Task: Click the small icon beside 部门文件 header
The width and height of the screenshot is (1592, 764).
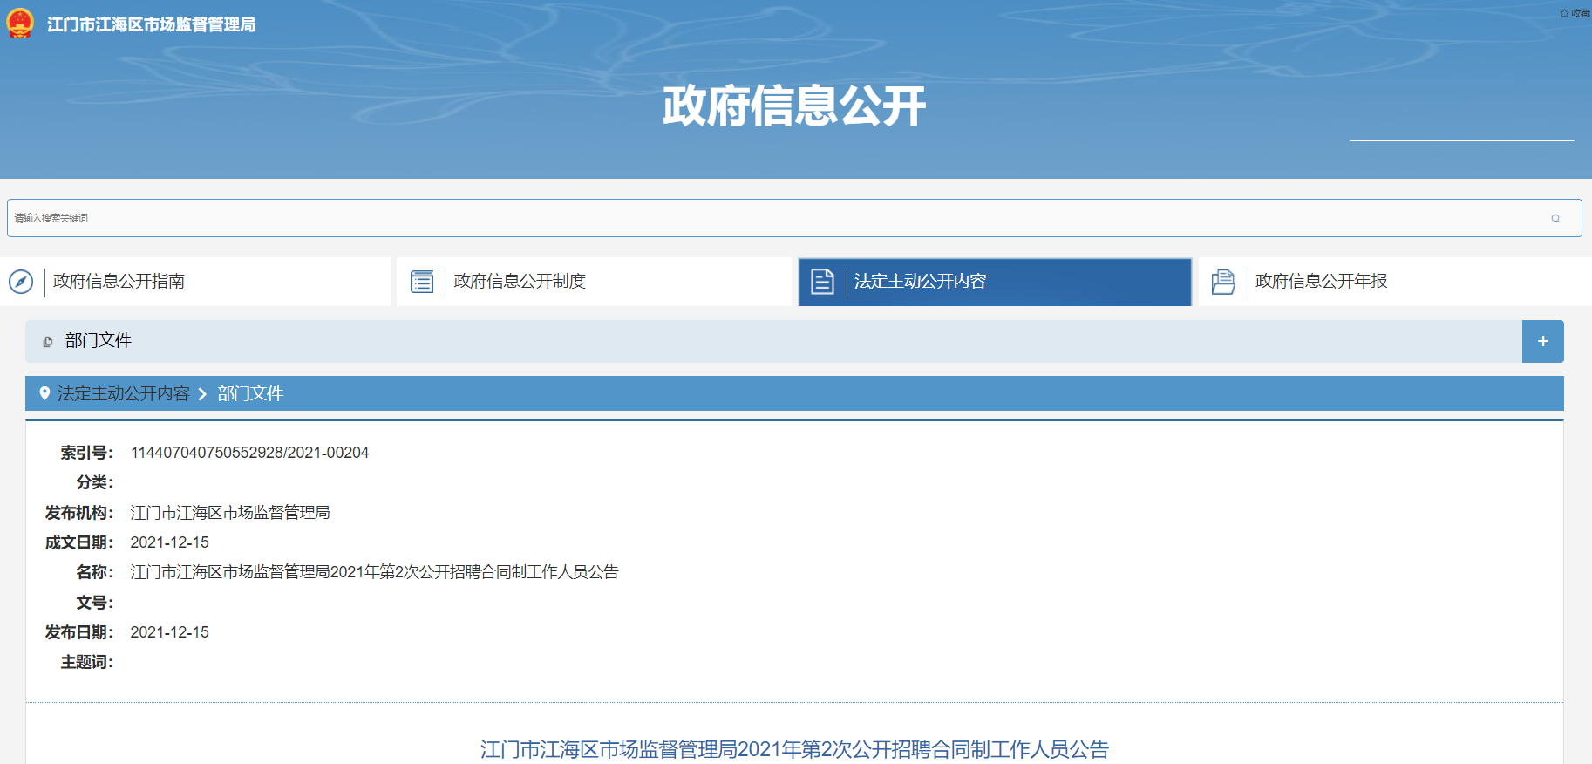Action: click(48, 342)
